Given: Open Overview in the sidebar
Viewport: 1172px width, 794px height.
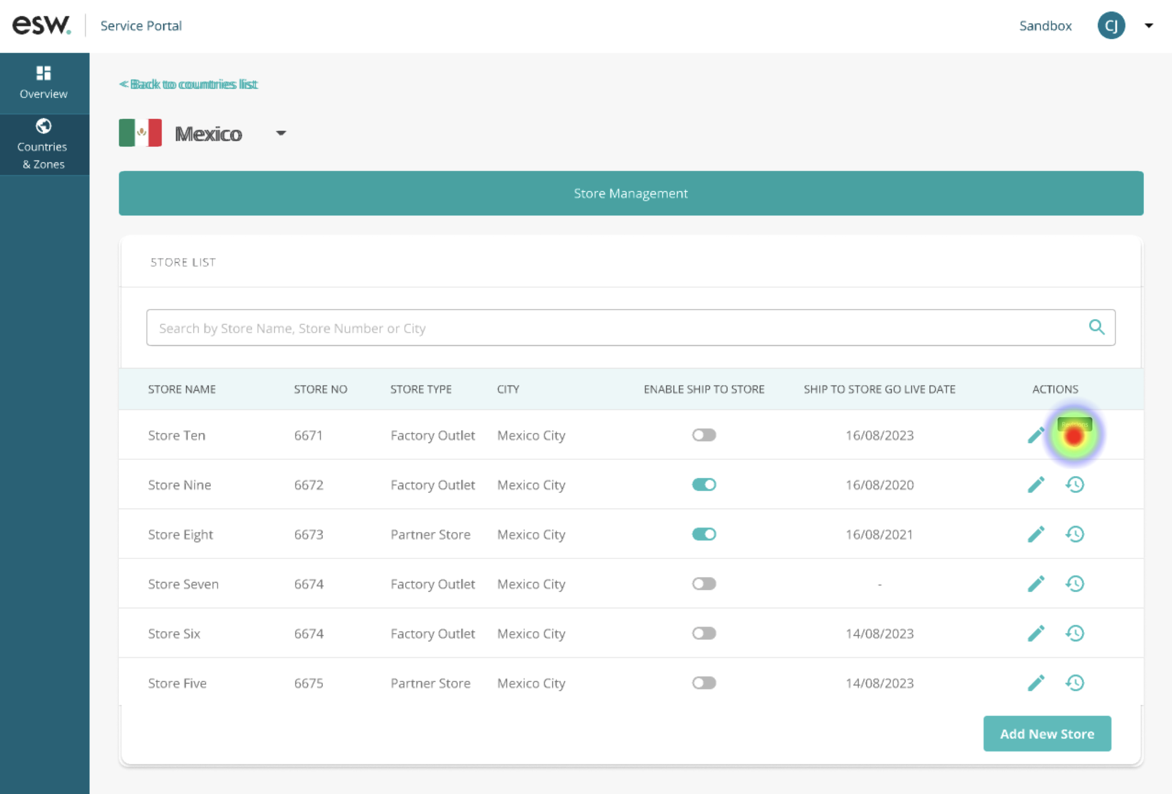Looking at the screenshot, I should (x=44, y=83).
